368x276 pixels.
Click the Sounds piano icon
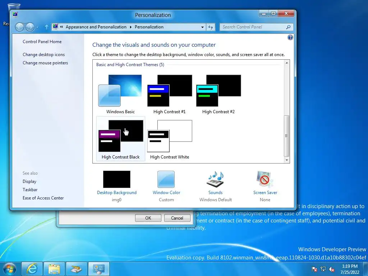click(x=216, y=179)
